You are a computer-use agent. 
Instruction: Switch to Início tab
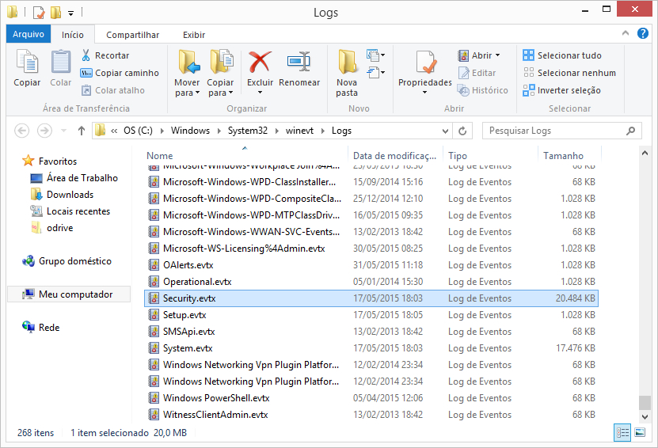point(73,35)
